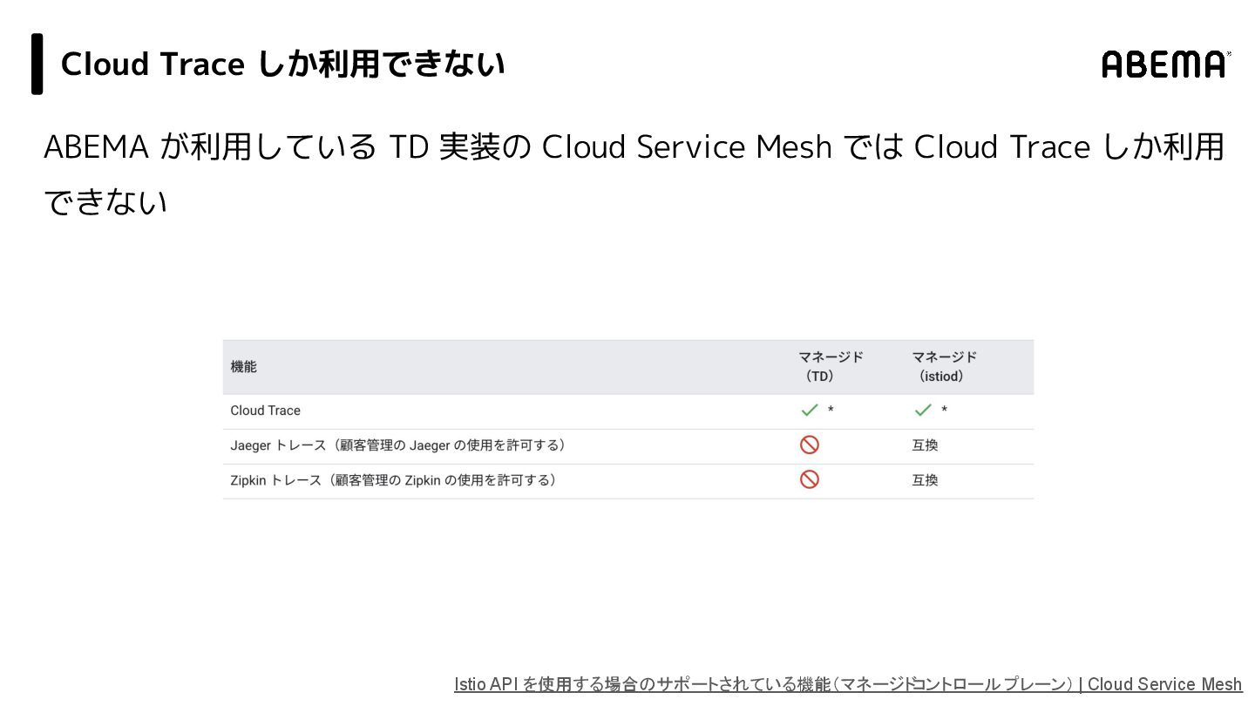Click the asterisk beside the istiod checkmark
This screenshot has height=706, width=1255.
[944, 411]
